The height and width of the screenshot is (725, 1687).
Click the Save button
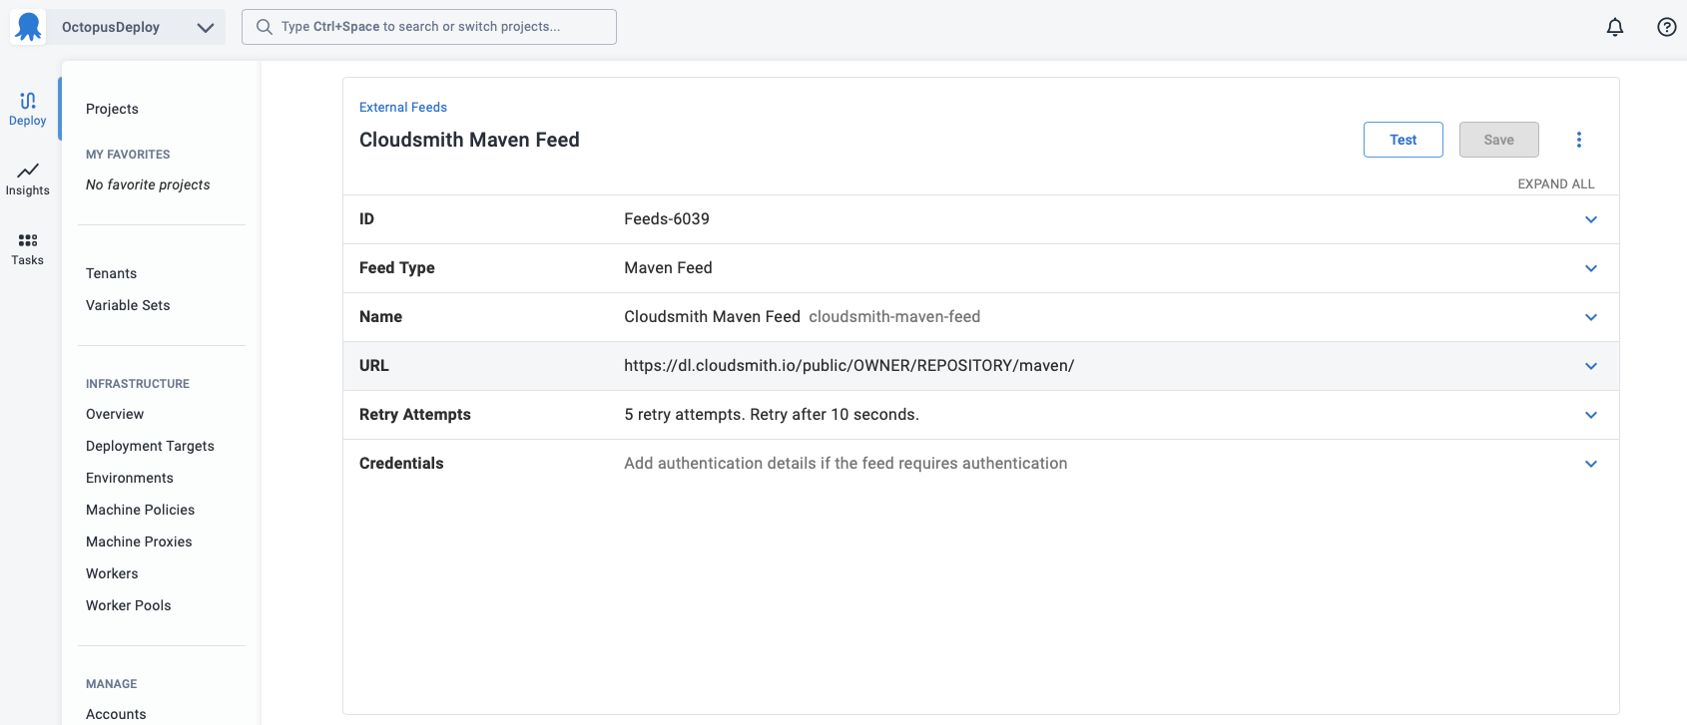1499,140
